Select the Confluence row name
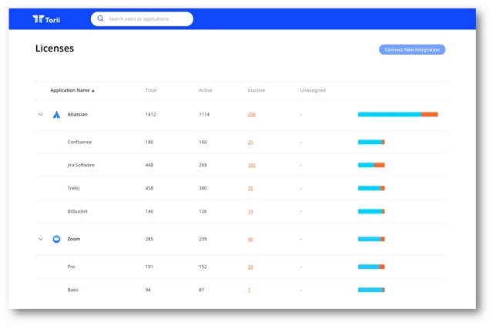493x326 pixels. 79,143
